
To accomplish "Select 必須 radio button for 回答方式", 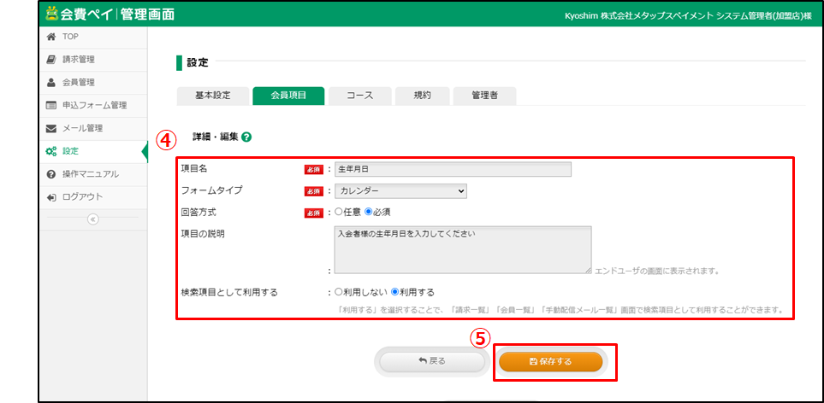I will (x=370, y=212).
